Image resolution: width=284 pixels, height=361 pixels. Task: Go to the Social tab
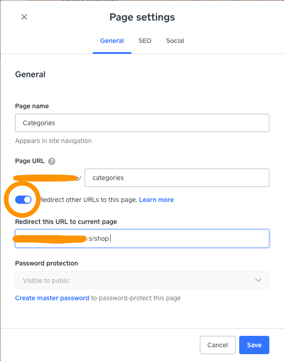pos(175,41)
